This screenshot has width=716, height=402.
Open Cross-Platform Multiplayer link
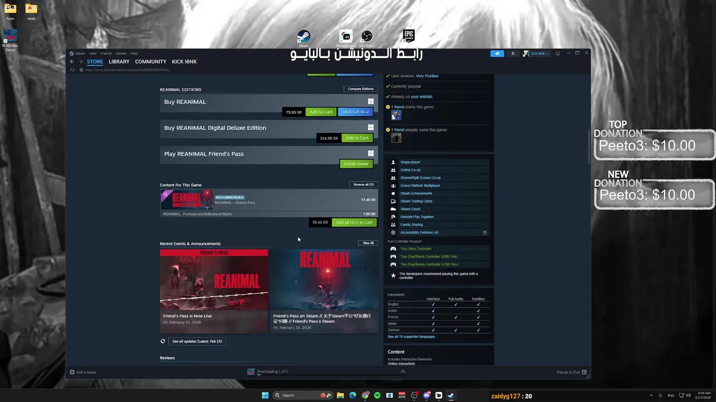420,185
